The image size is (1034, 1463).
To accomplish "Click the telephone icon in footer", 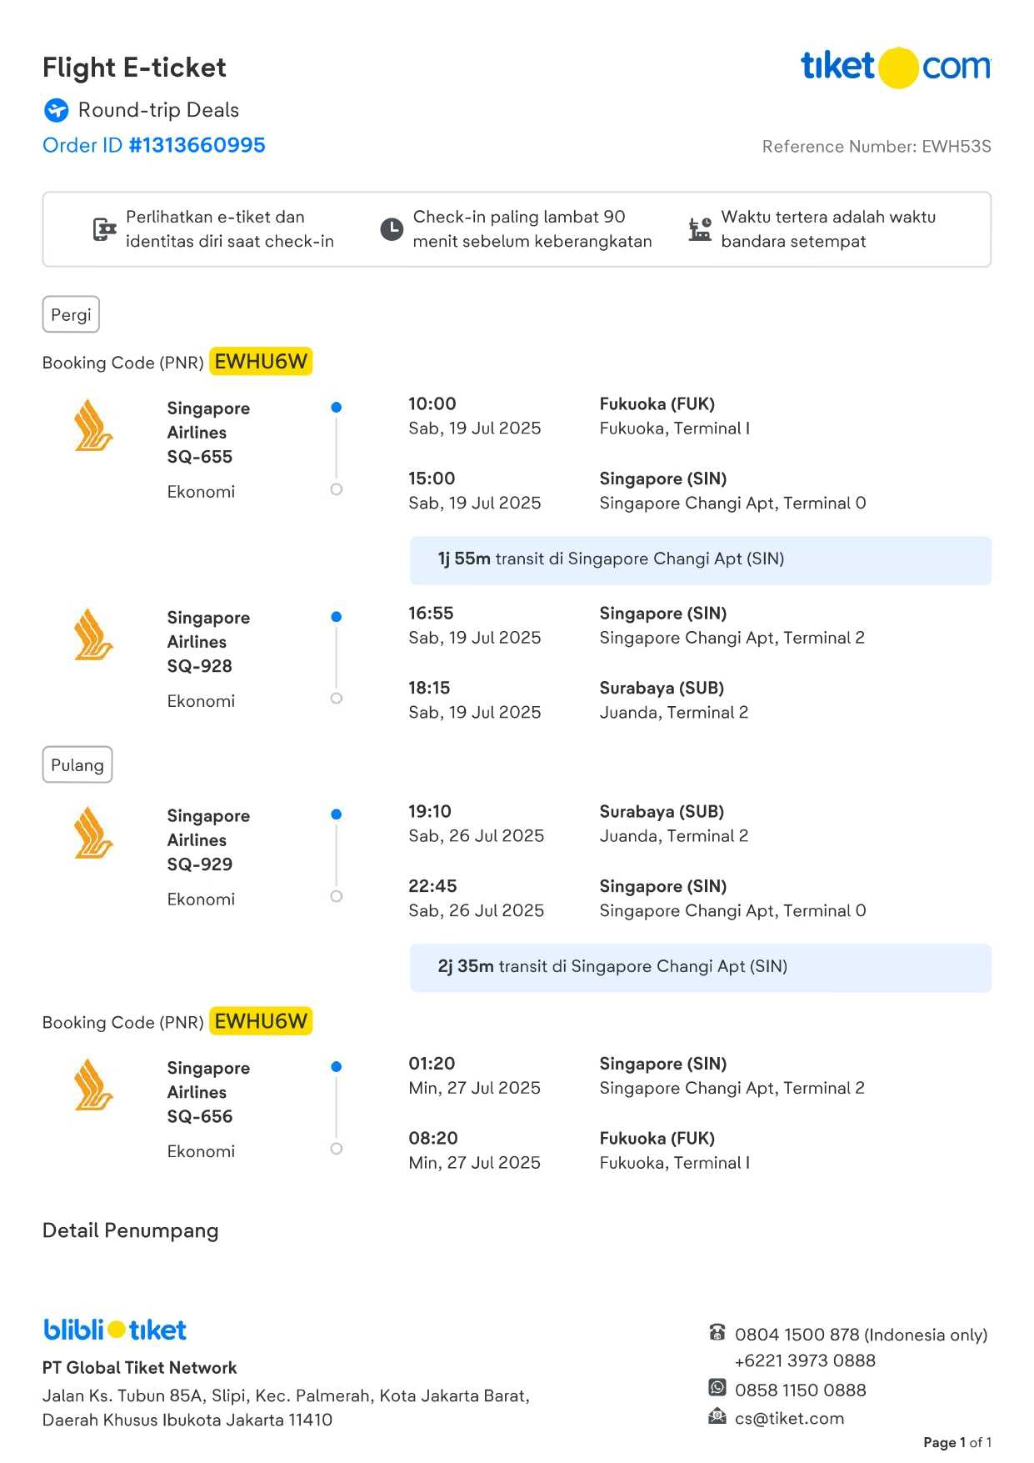I will 717,1332.
